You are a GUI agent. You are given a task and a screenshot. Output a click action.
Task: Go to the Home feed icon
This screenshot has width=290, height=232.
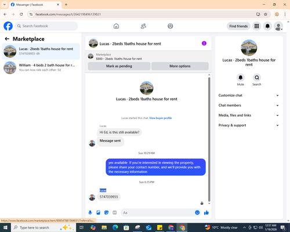click(x=116, y=26)
